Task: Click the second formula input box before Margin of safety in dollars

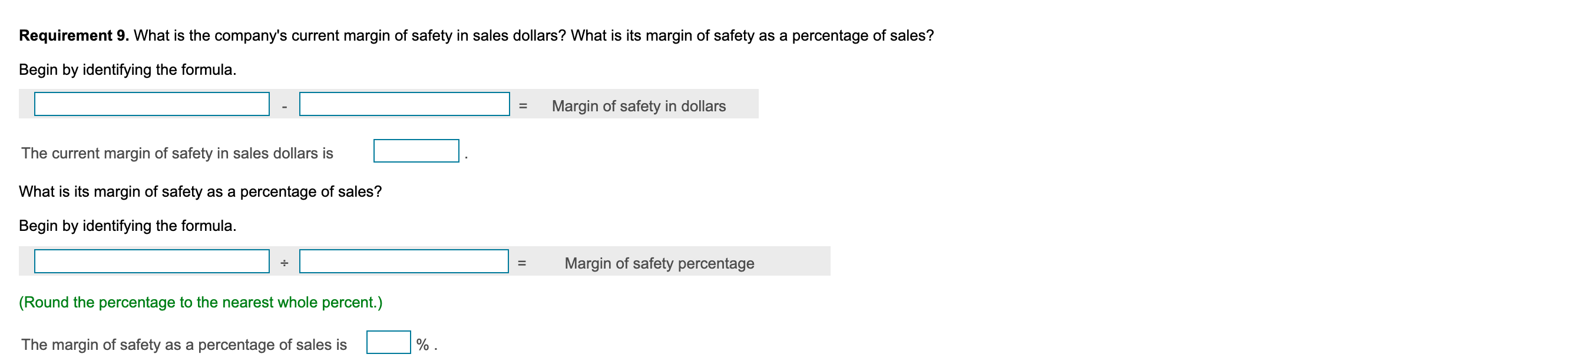Action: [x=404, y=105]
